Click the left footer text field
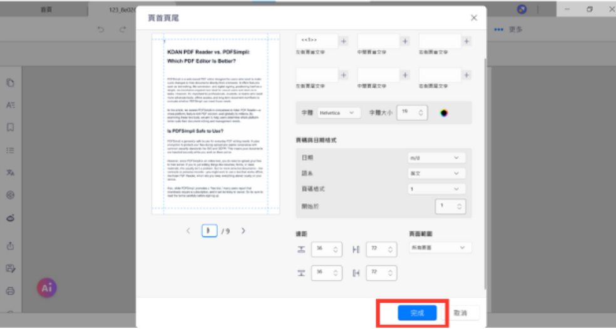The width and height of the screenshot is (616, 329). (317, 75)
